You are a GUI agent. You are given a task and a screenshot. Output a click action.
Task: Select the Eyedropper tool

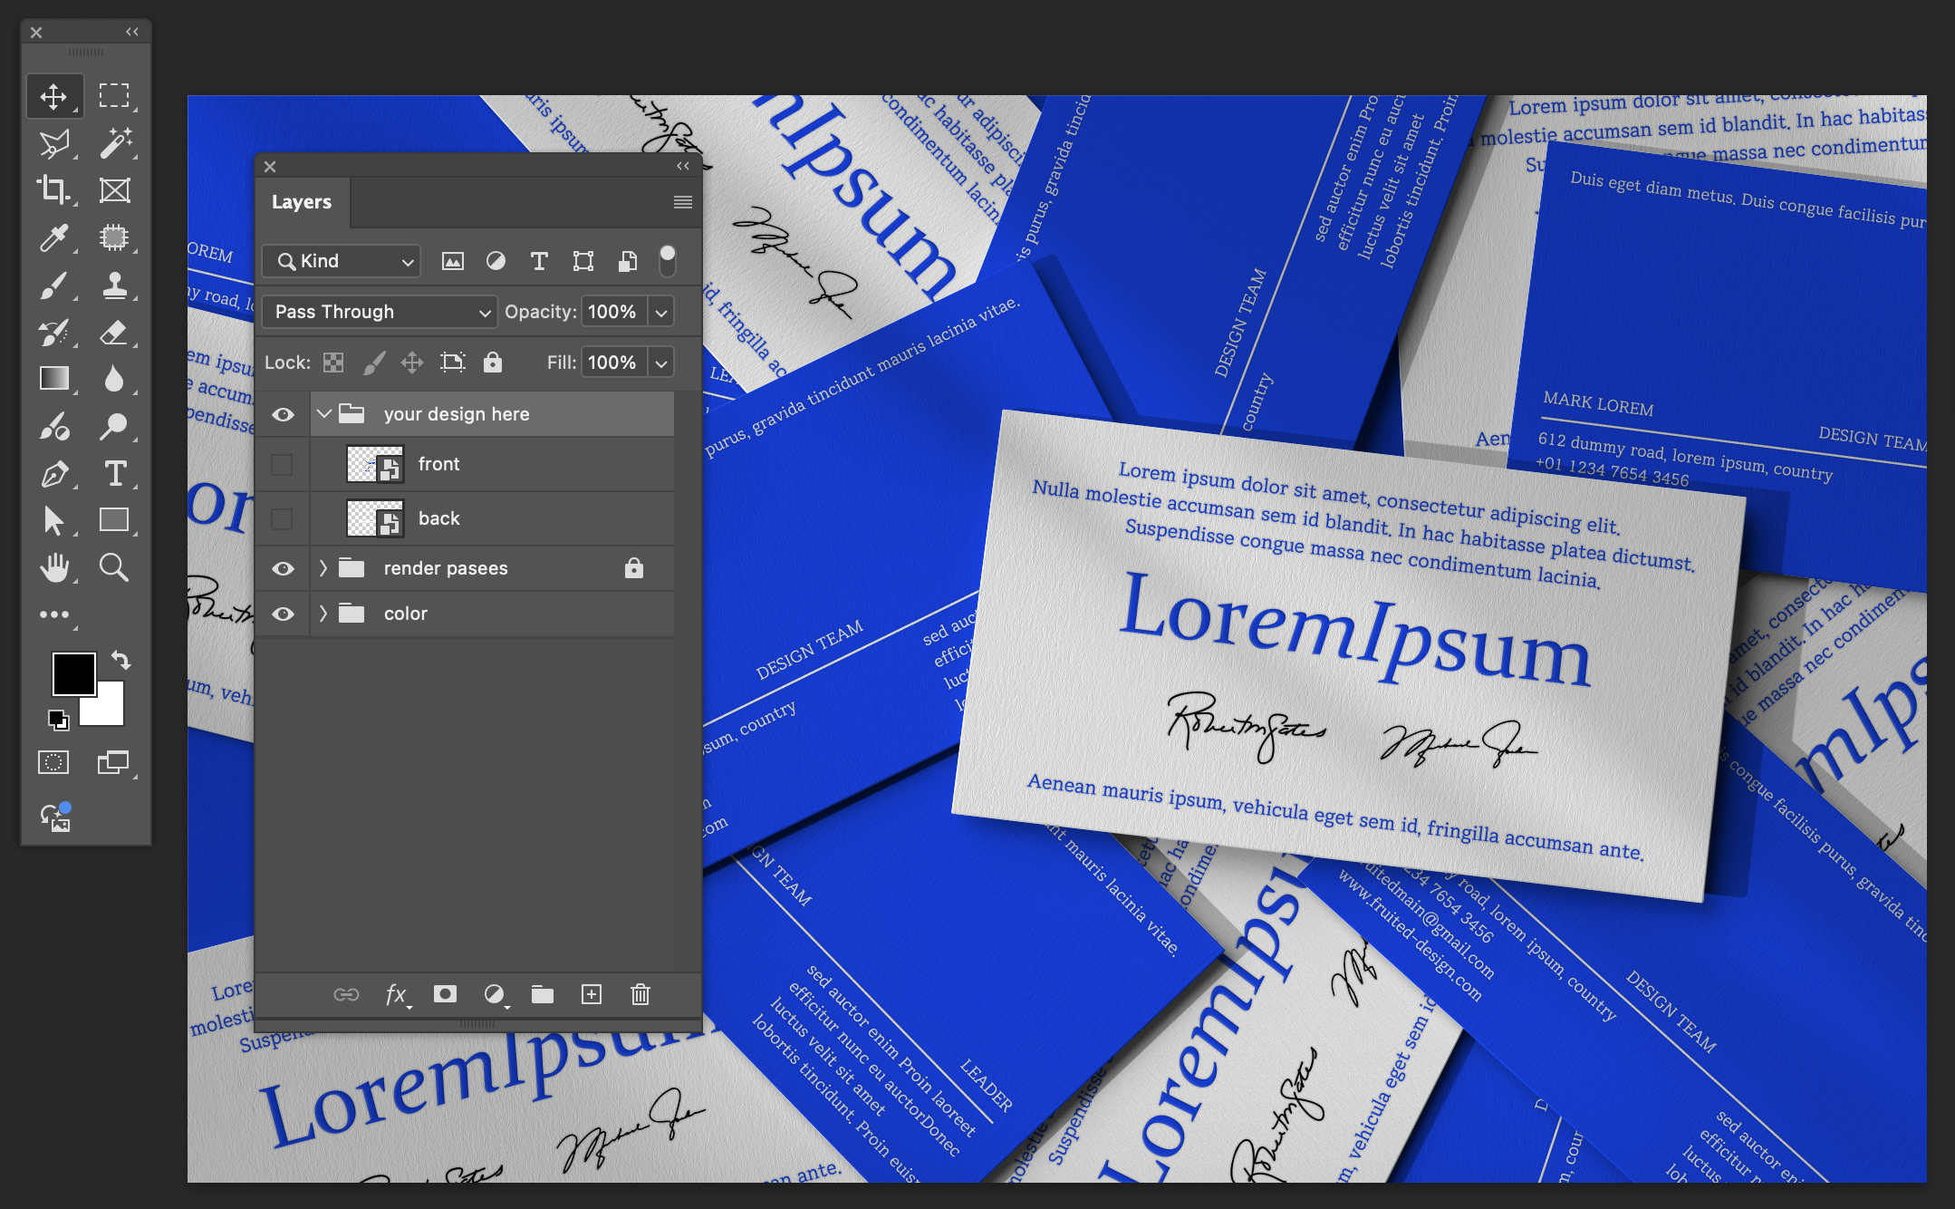53,237
